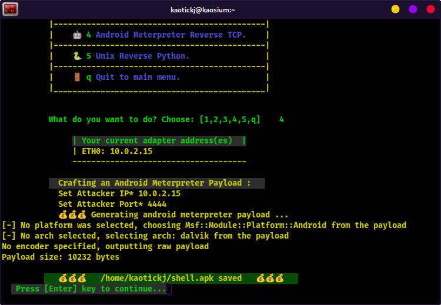The height and width of the screenshot is (305, 441).
Task: Click the 'Payload size: 10232 bytes' line
Action: coord(61,257)
